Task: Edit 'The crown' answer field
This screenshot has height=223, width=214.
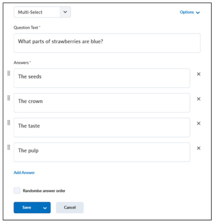Action: tap(102, 103)
